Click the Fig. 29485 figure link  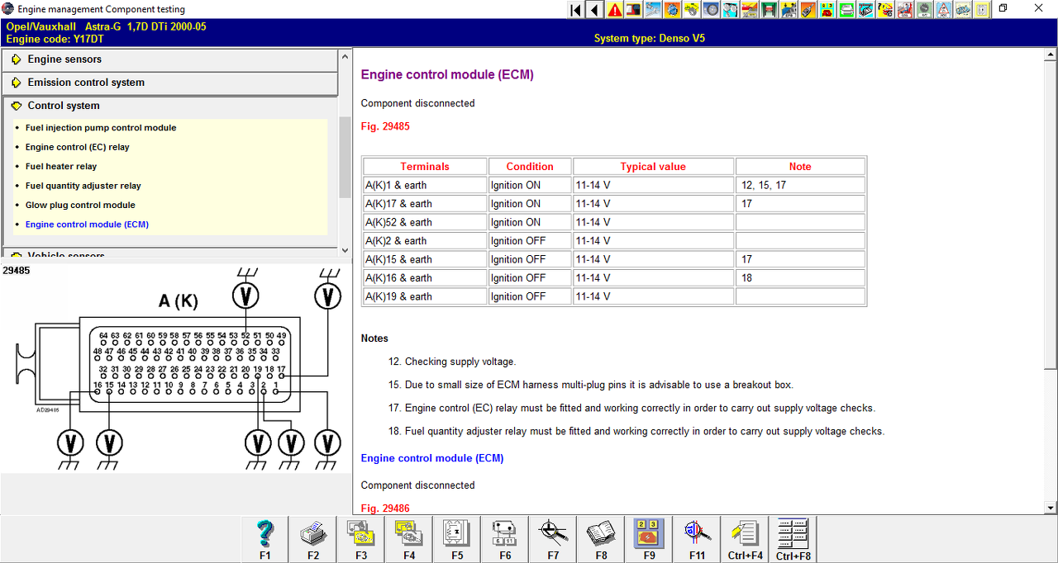(x=385, y=126)
